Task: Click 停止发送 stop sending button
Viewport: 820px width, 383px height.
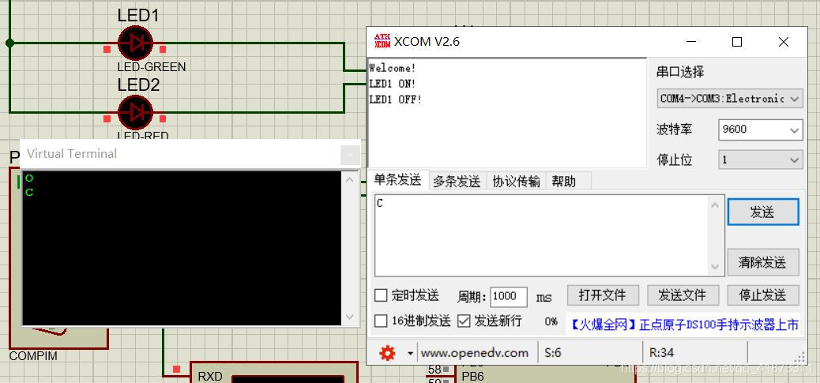Action: click(762, 295)
